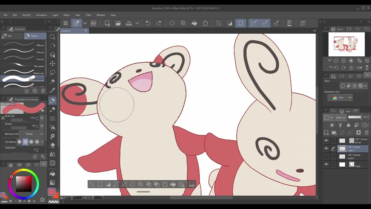This screenshot has width=371, height=209.
Task: Open the Filter menu
Action: [x=88, y=15]
